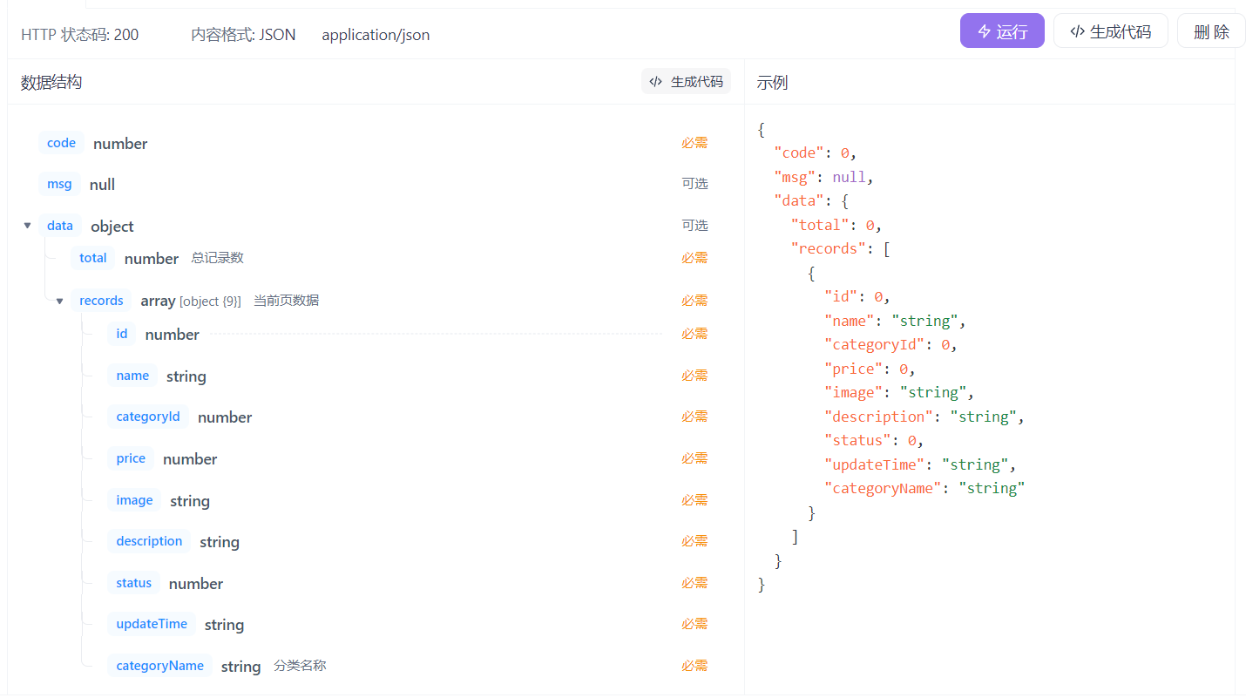The width and height of the screenshot is (1246, 698).
Task: Click the purple 运行 button
Action: coord(1002,31)
